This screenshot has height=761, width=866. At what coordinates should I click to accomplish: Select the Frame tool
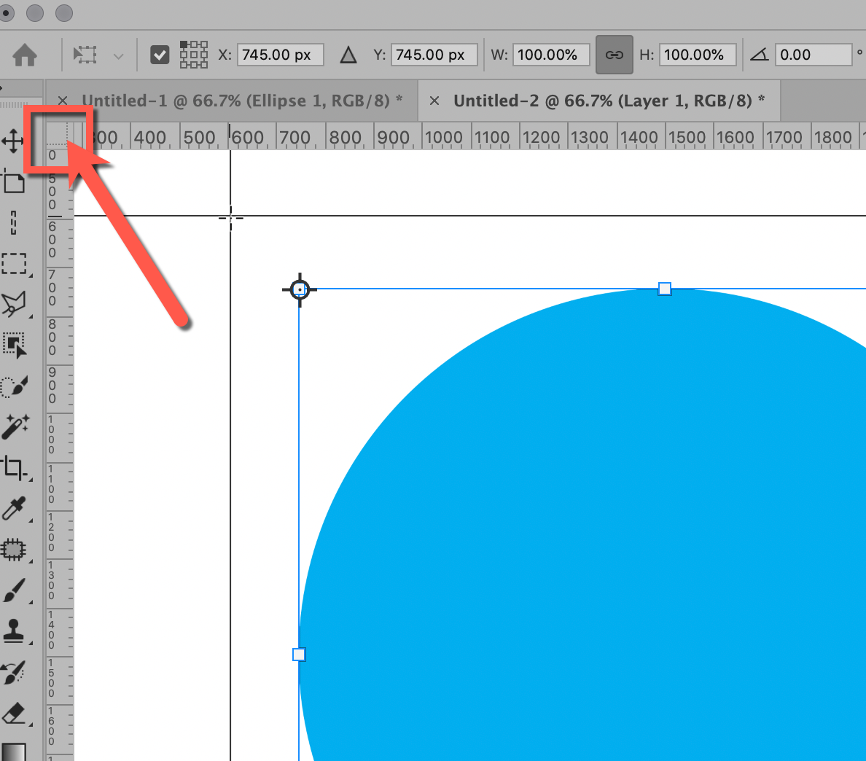point(13,182)
